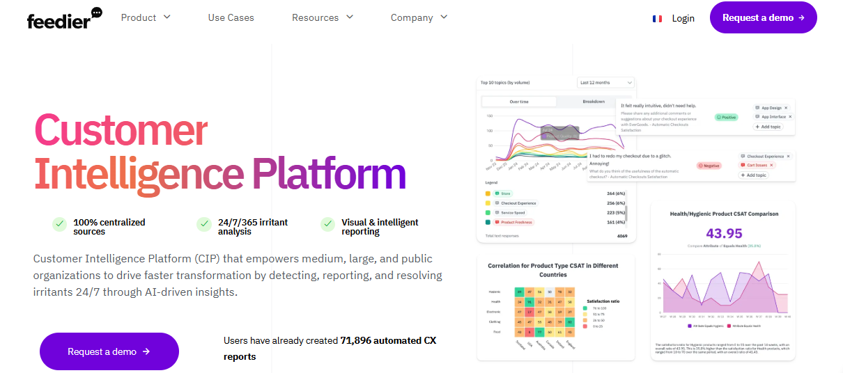Click the 4069 total text responses value
This screenshot has height=373, width=843.
621,236
